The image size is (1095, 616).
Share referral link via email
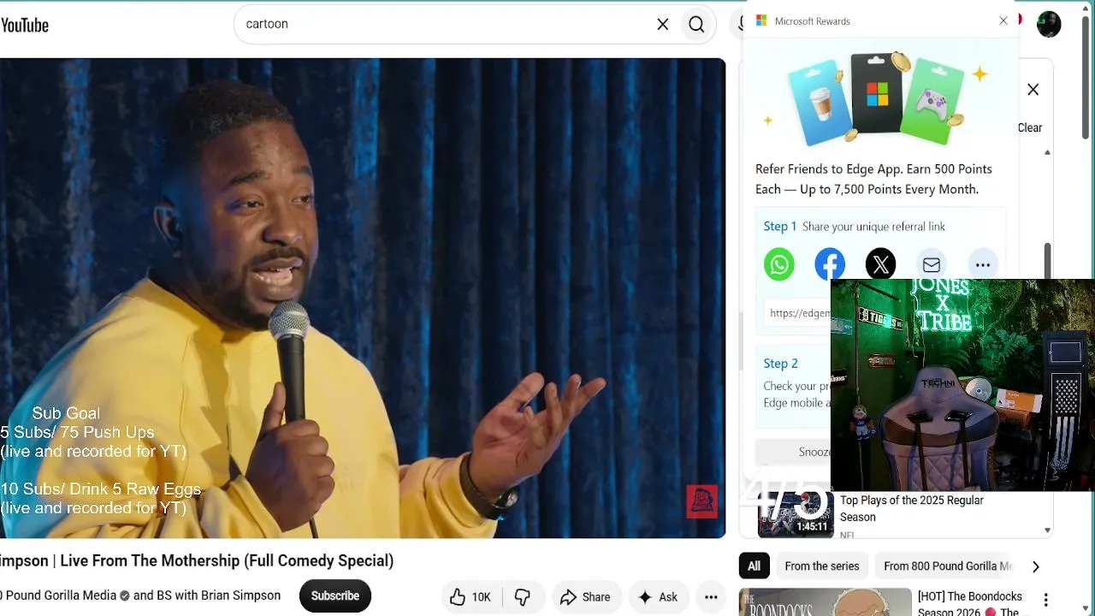tap(932, 264)
